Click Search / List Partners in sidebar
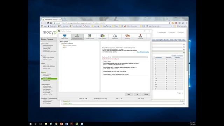This screenshot has width=224, height=126. pos(48,57)
